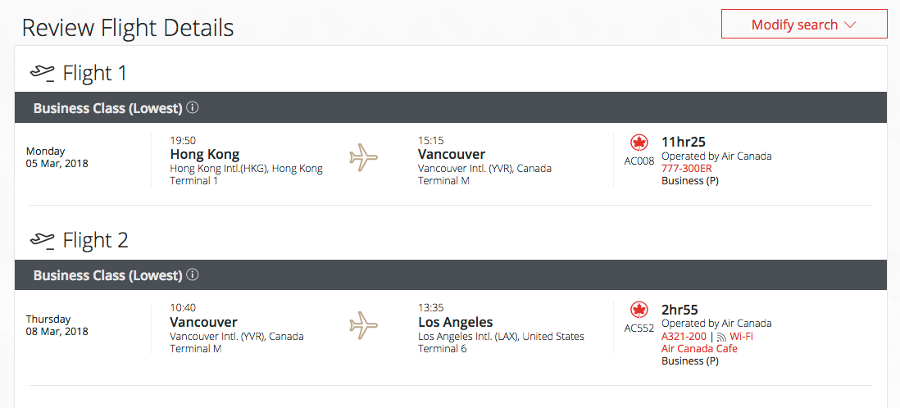Open info icon beside Flight 1 Business Class
Screen dimensions: 900x408
click(x=193, y=107)
